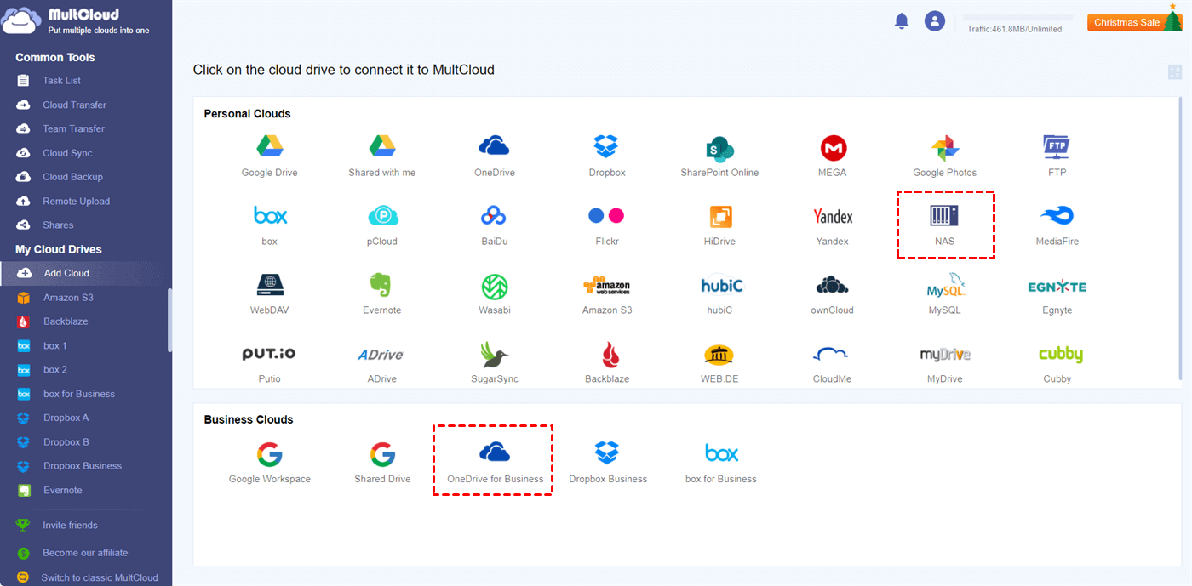
Task: Select Add Cloud in My Cloud Drives
Action: [85, 273]
